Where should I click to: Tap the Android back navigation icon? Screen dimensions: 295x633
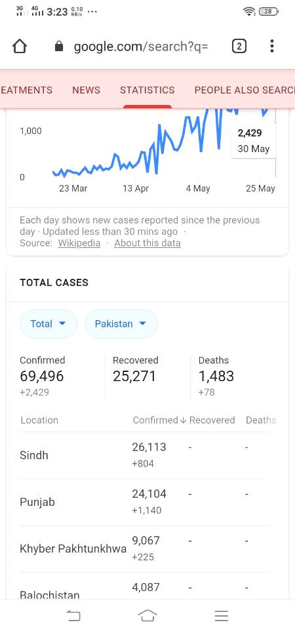(73, 616)
